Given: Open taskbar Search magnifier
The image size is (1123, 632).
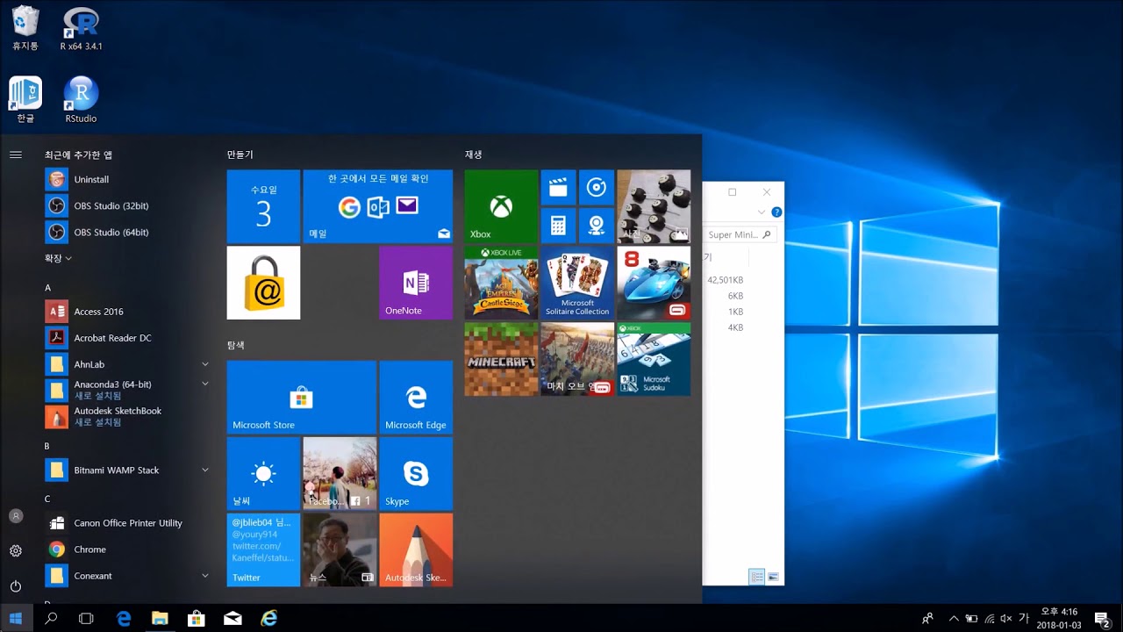Looking at the screenshot, I should click(x=51, y=618).
